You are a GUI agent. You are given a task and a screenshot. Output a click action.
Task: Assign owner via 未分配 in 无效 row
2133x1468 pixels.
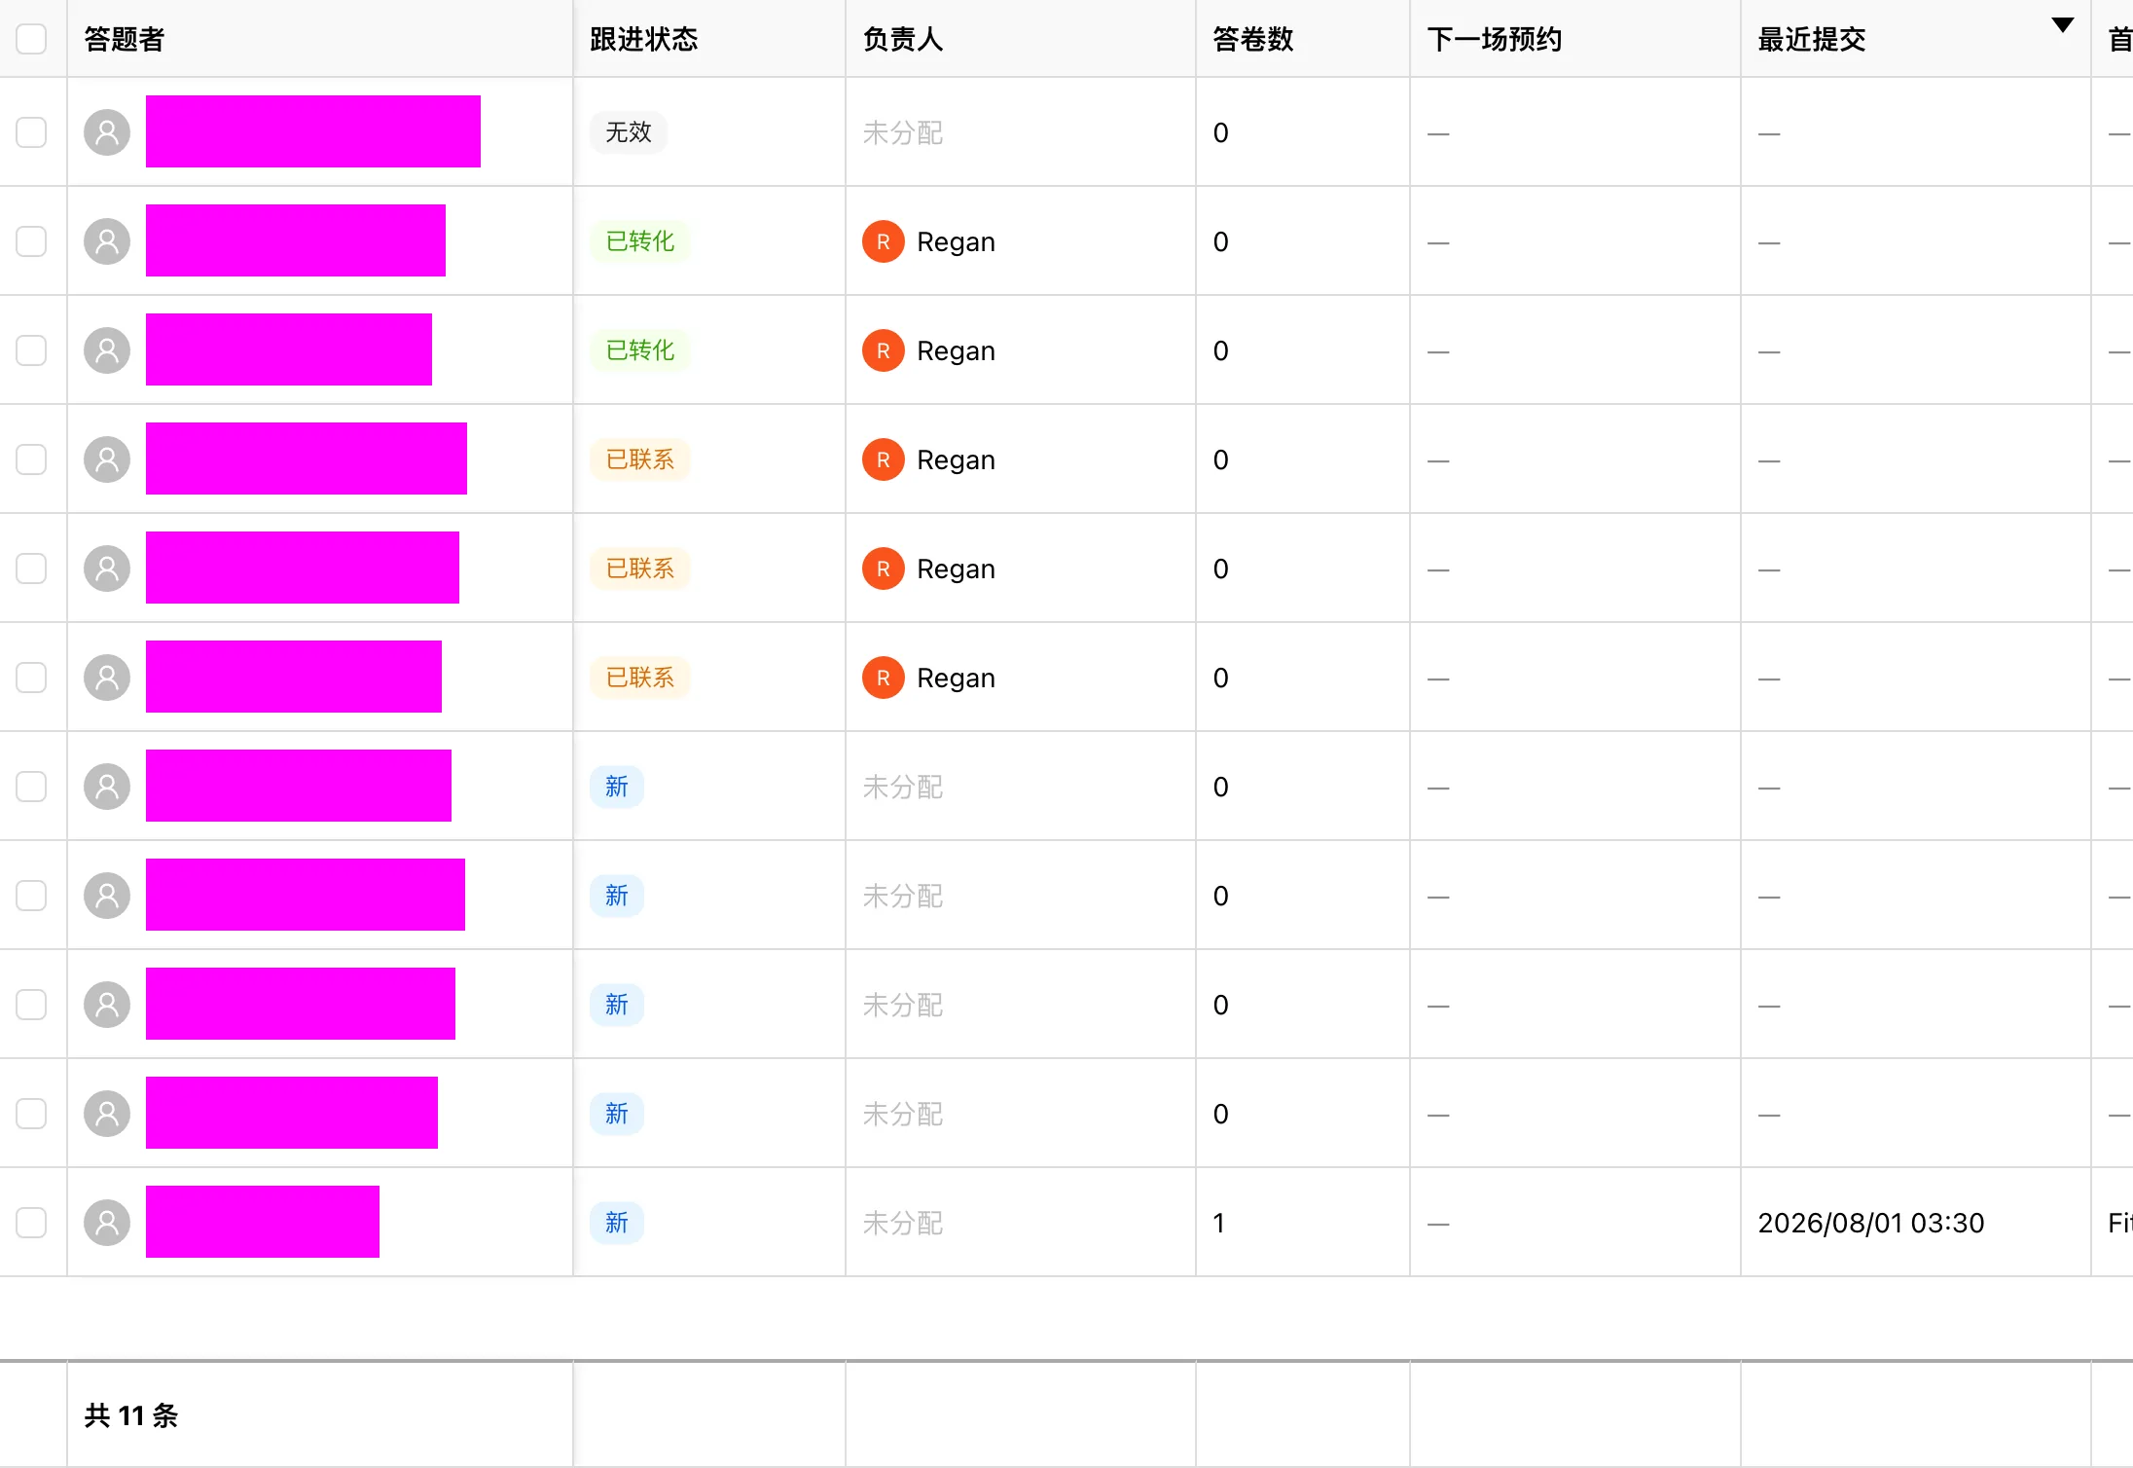pos(903,132)
